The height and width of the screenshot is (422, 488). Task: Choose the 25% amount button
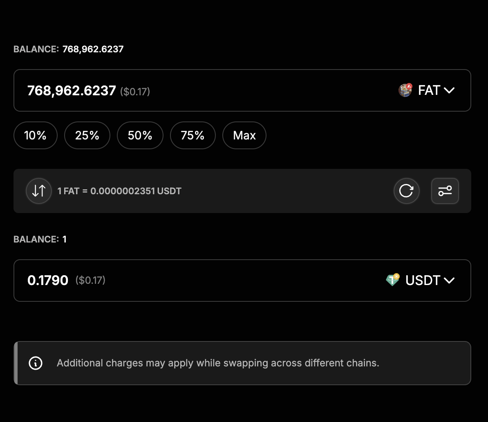87,135
